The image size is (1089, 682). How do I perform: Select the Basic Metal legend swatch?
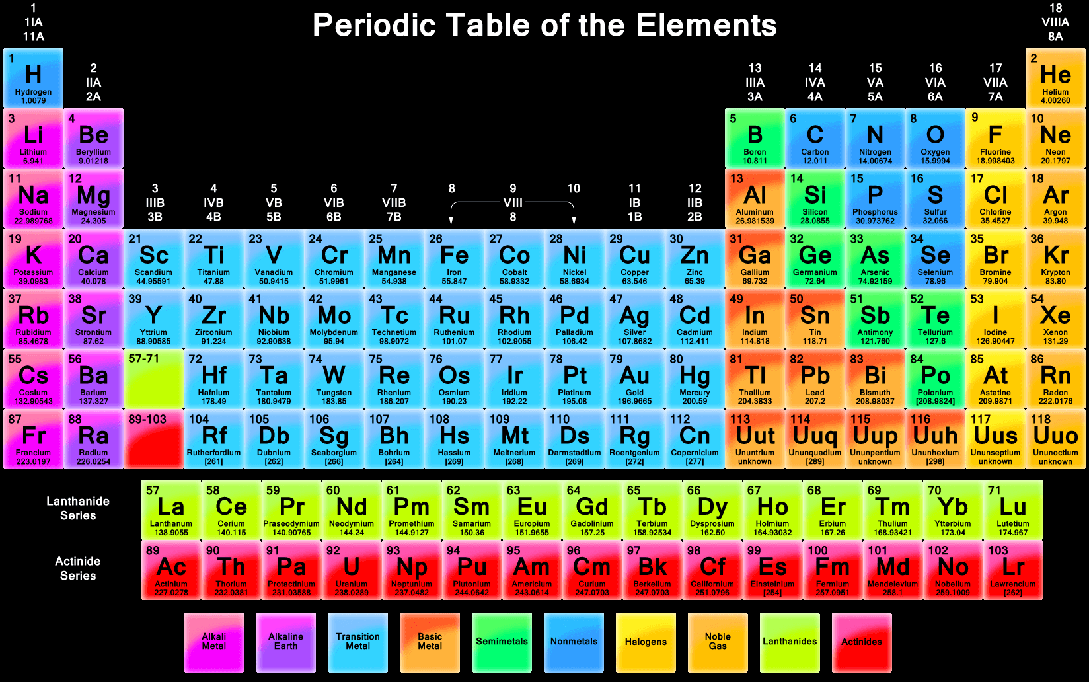430,642
